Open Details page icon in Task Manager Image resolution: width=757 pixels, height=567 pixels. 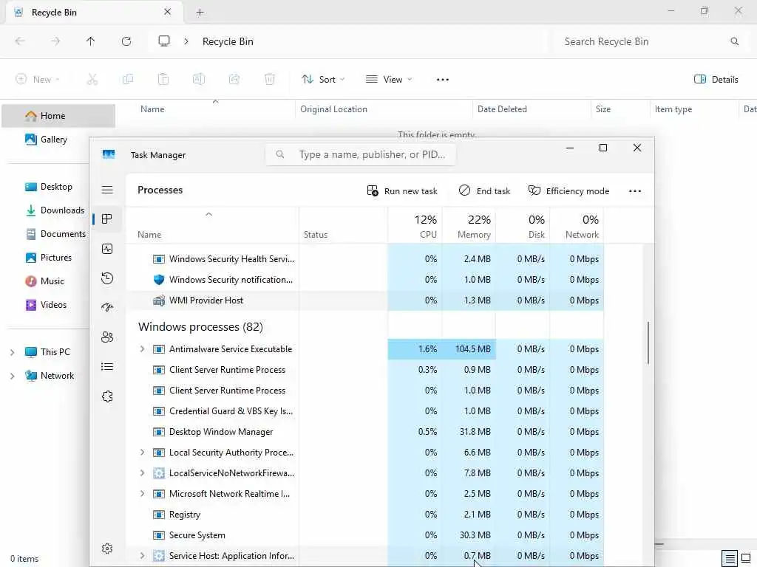[107, 367]
